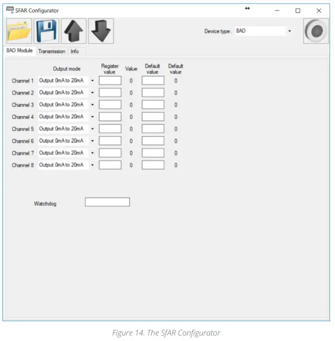
Task: Click Channel 8 register value field
Action: point(110,165)
